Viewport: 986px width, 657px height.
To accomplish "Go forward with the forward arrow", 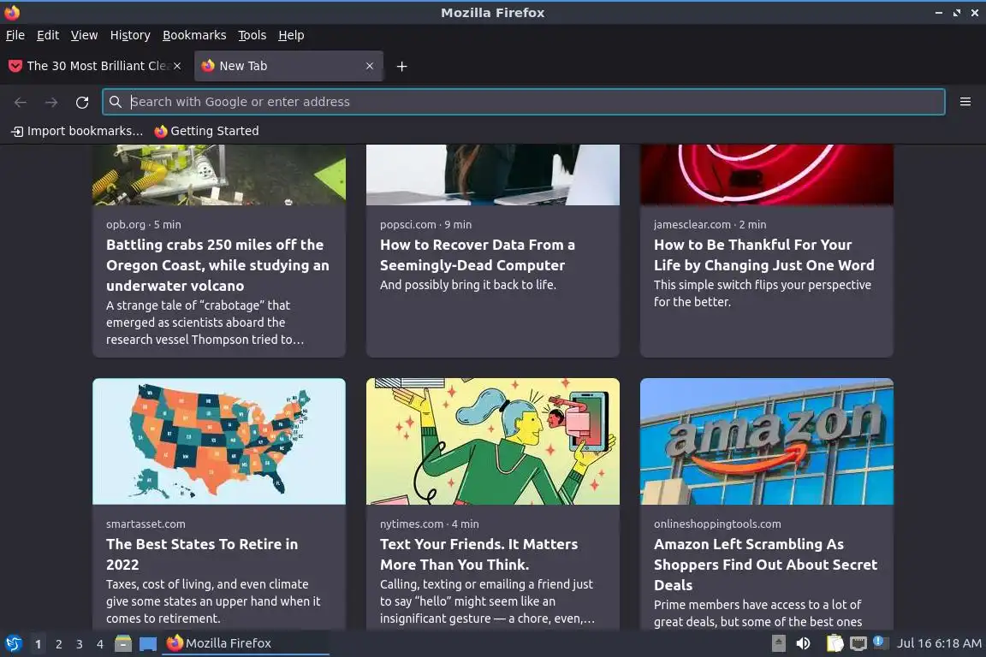I will pyautogui.click(x=51, y=102).
